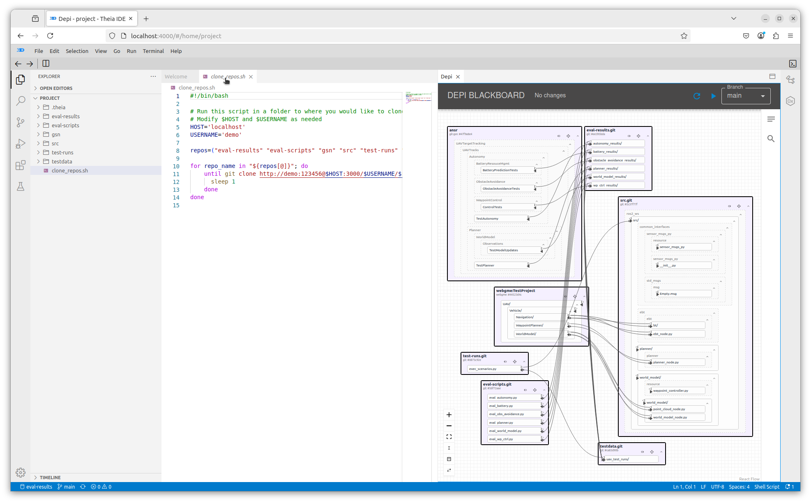Click the LF line ending status item
Image resolution: width=811 pixels, height=503 pixels.
(703, 487)
